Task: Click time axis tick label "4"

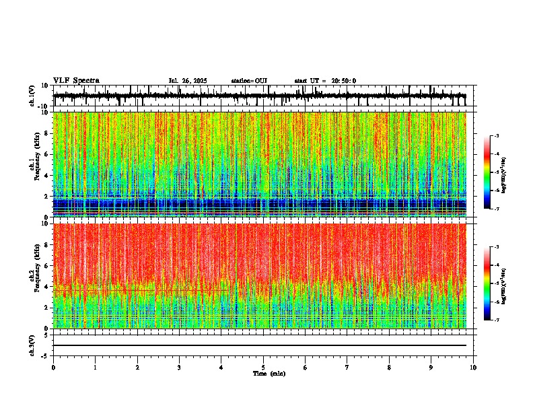Action: (221, 368)
